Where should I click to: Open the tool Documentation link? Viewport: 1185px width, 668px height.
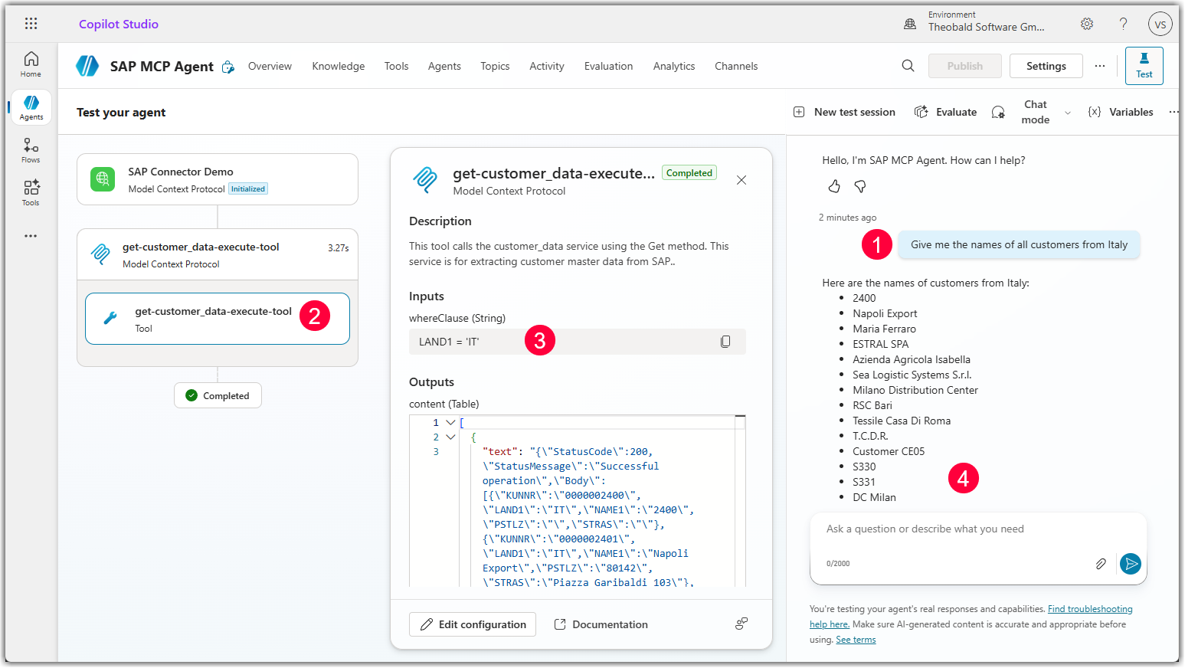pyautogui.click(x=601, y=624)
